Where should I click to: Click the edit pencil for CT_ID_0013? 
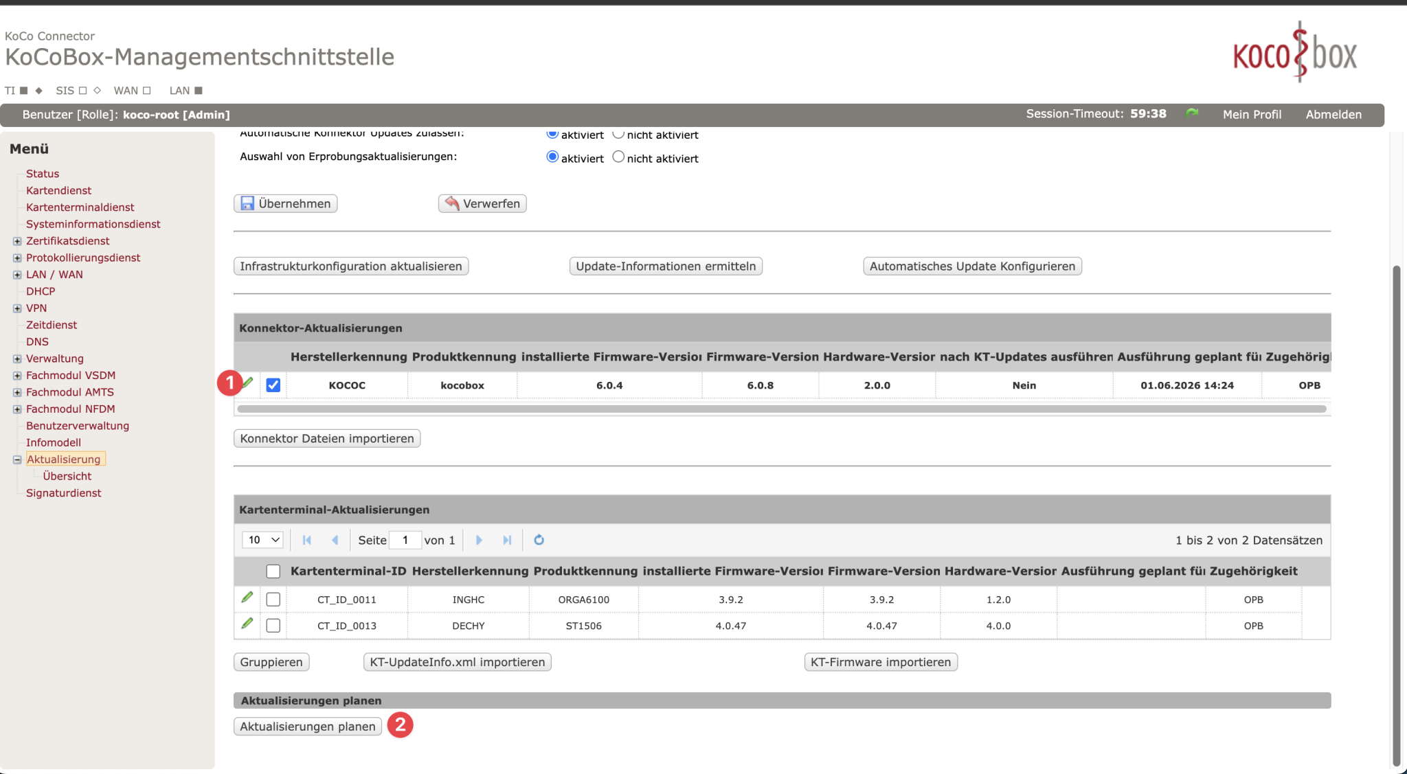click(247, 624)
